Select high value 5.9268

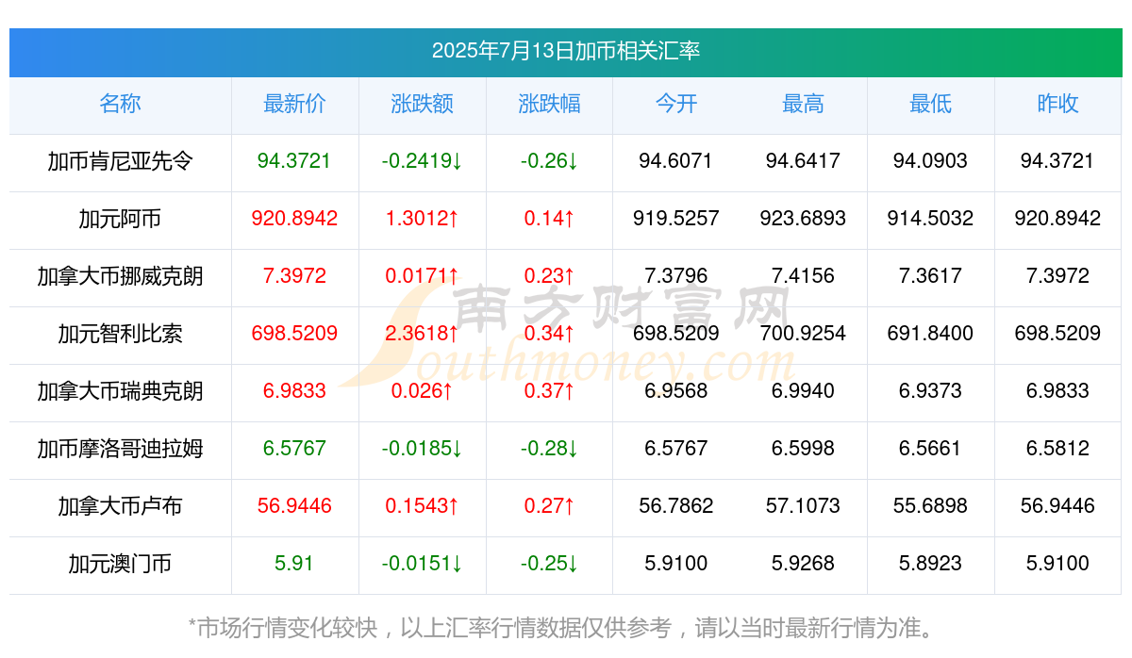click(803, 564)
